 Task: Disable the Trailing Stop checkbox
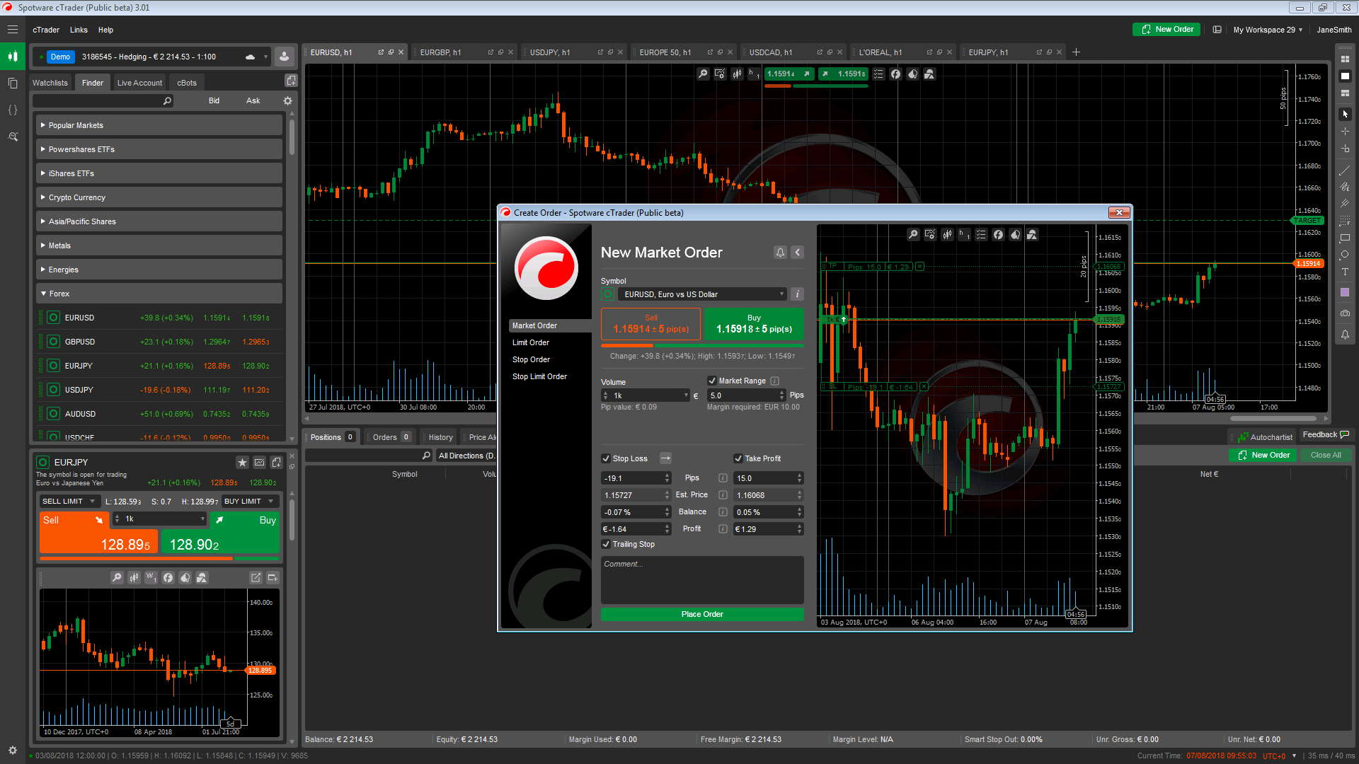click(x=606, y=544)
